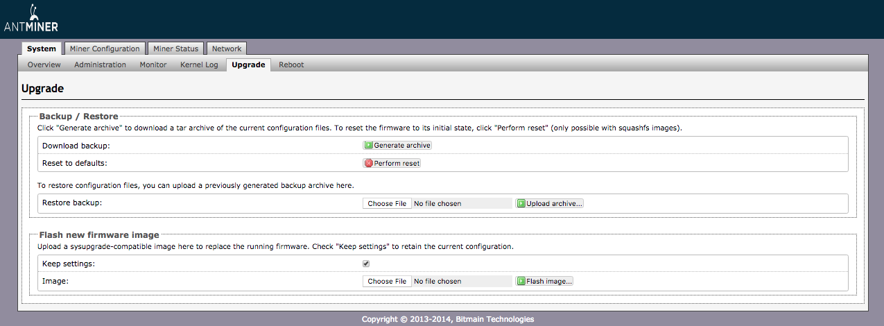The height and width of the screenshot is (326, 884).
Task: Select the Upgrade subtab
Action: (x=248, y=65)
